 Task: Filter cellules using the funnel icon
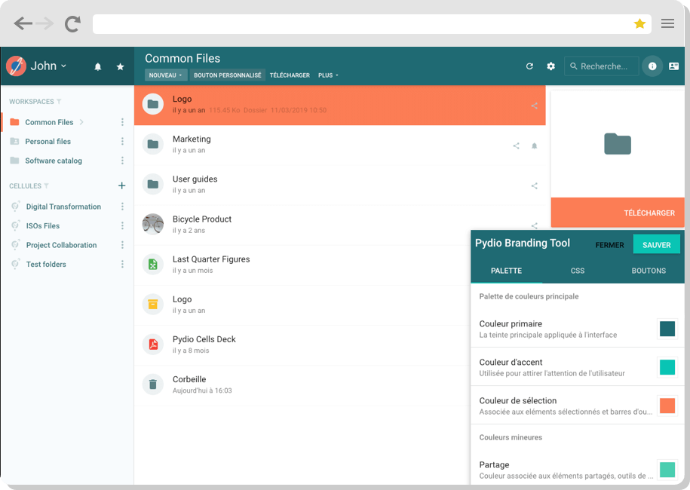click(x=46, y=186)
